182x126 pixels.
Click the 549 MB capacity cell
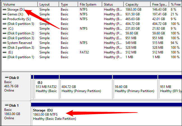tap(131, 43)
